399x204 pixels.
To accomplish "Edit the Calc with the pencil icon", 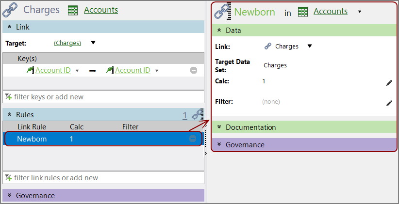I will point(389,83).
